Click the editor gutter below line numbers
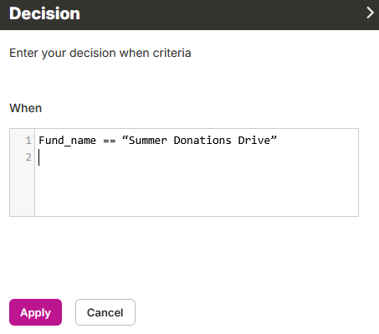The width and height of the screenshot is (379, 334). 22,191
